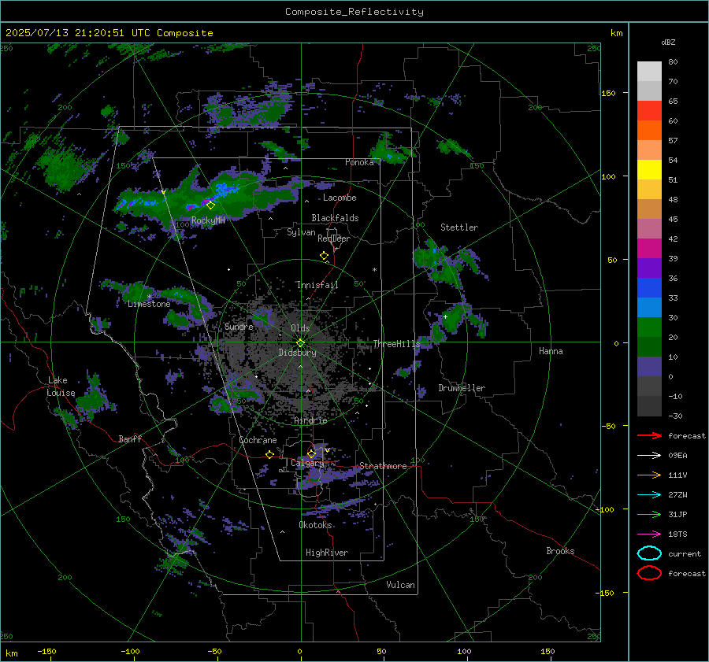709x662 pixels.
Task: Click the Okotoks town label
Action: (315, 524)
